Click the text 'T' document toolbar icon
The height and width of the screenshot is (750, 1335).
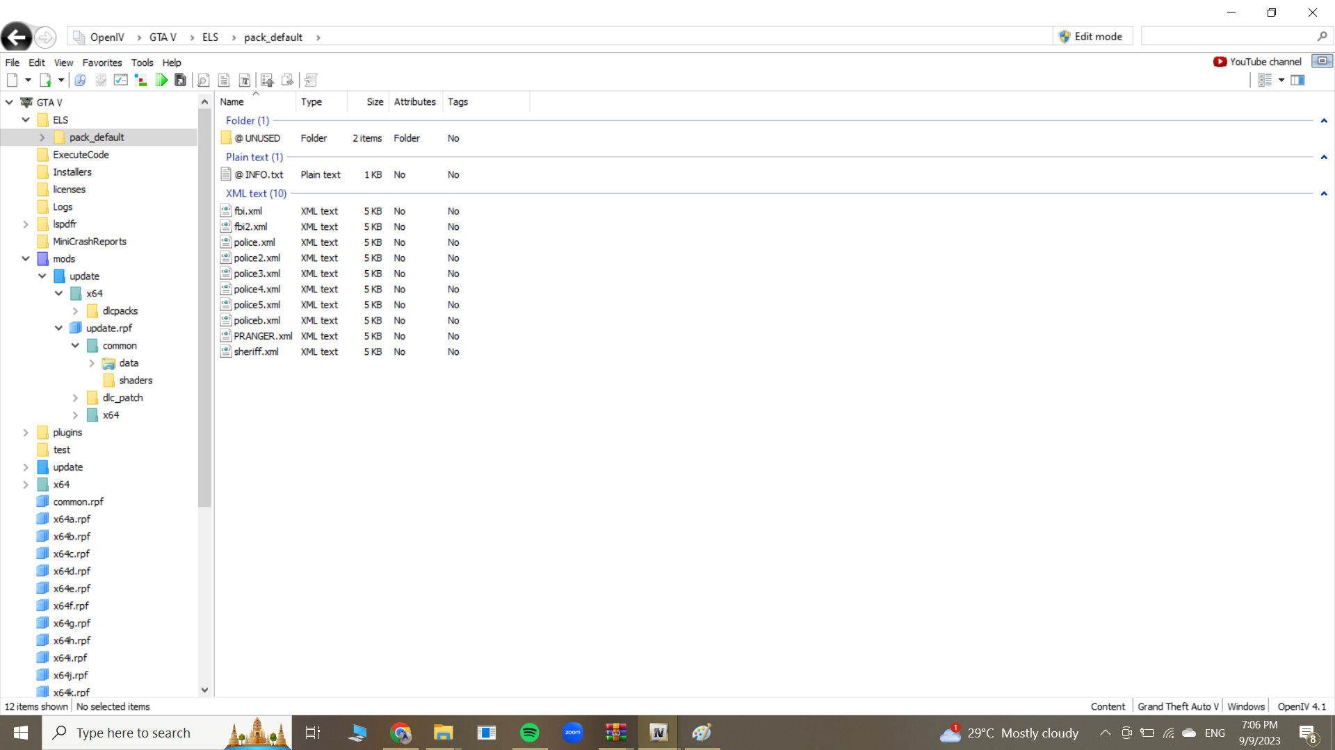[245, 81]
